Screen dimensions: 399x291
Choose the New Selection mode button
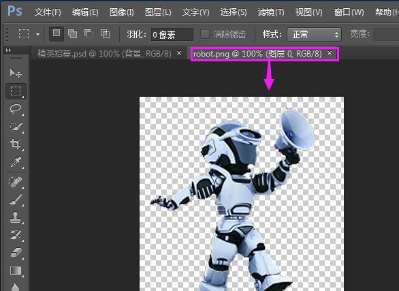(57, 33)
